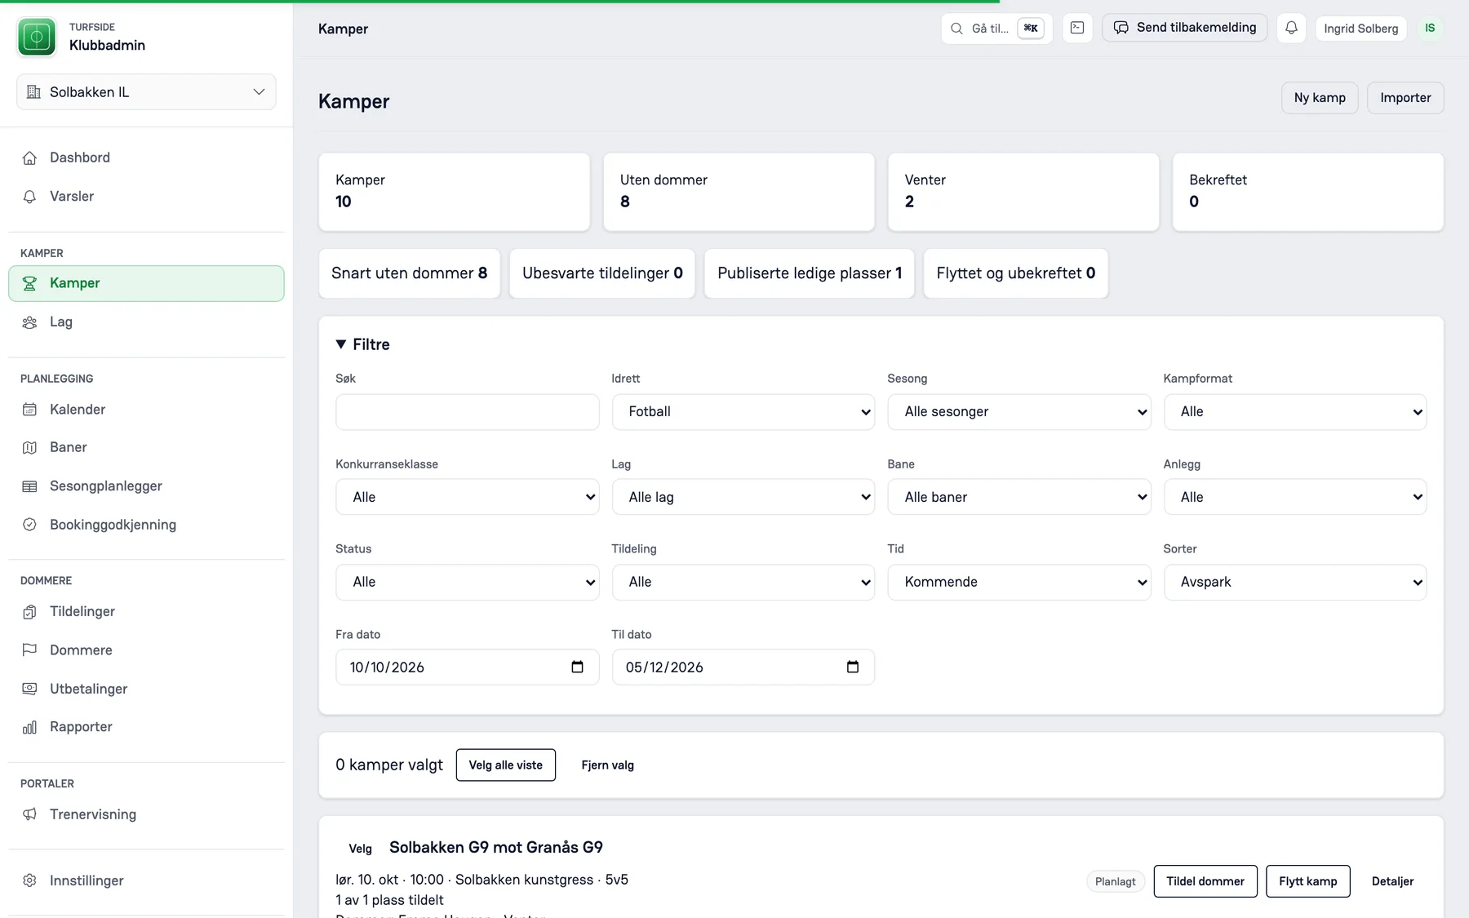Click the Turfside Klubbadmin logo icon
The width and height of the screenshot is (1469, 918).
click(37, 37)
